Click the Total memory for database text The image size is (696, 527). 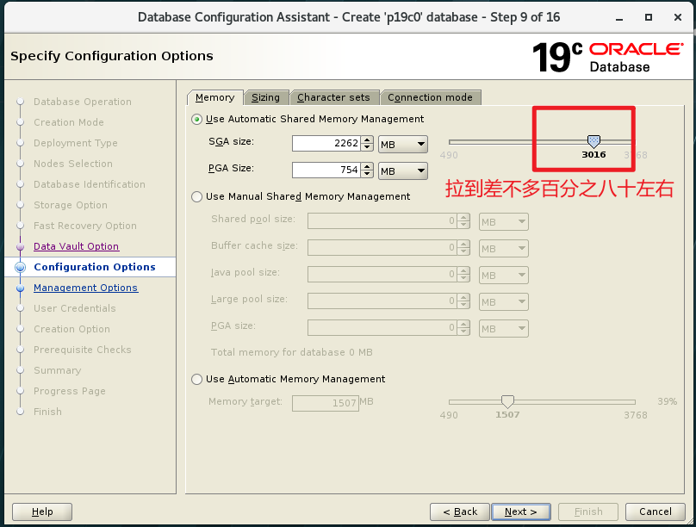292,352
